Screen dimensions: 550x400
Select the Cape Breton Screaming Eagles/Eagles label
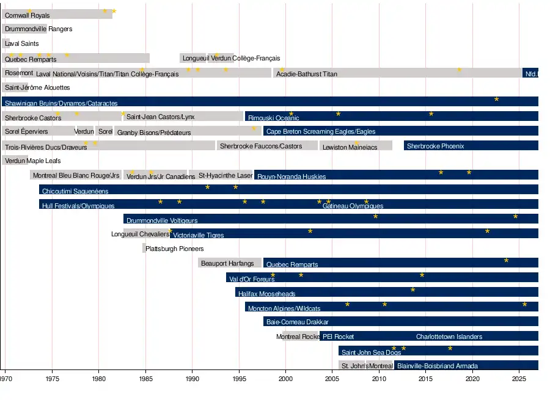tap(321, 132)
